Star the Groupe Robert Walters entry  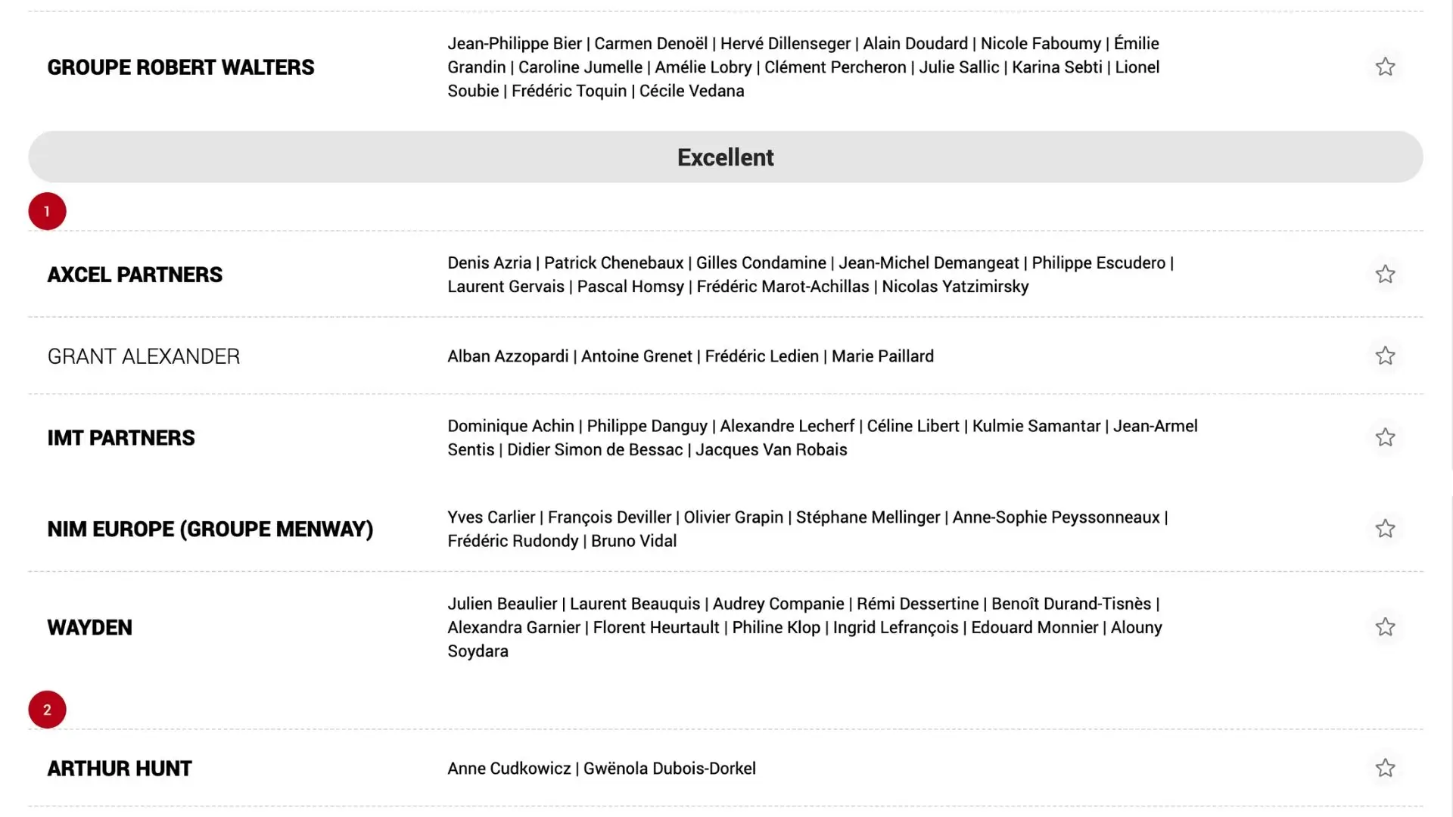coord(1385,67)
